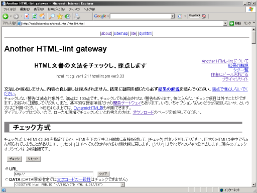The height and width of the screenshot is (193, 257).
Task: Select the DATA radio button
Action: [x=7, y=179]
